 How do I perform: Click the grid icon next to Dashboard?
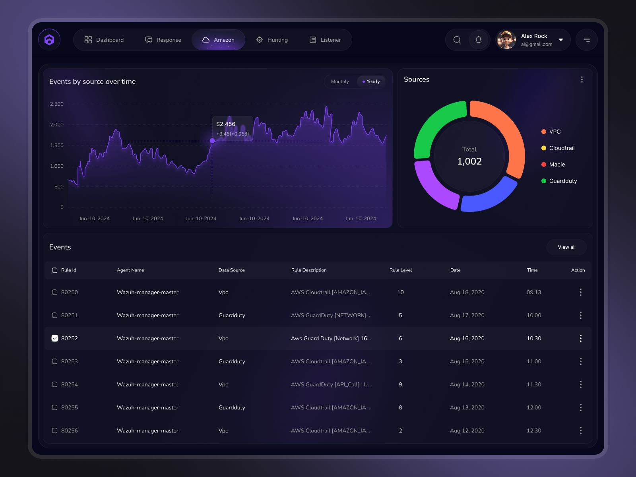tap(88, 40)
